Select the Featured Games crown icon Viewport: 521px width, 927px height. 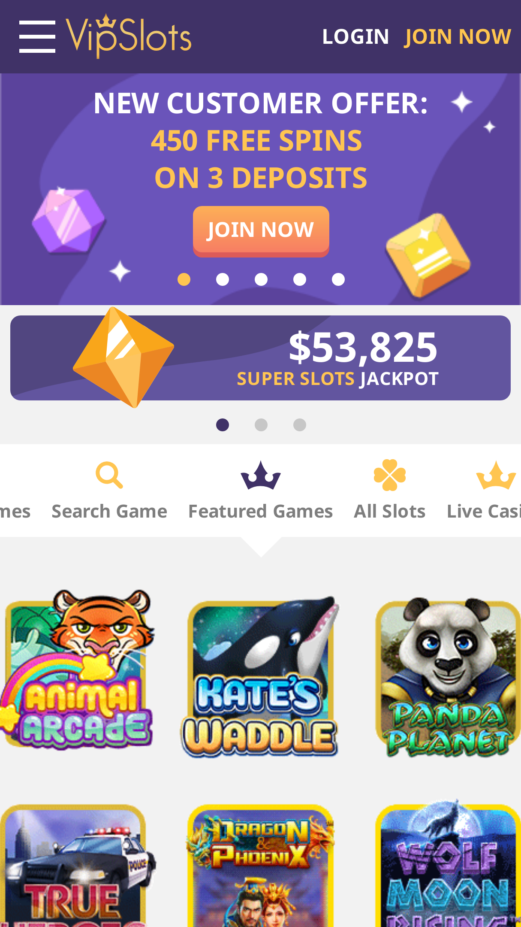click(261, 475)
